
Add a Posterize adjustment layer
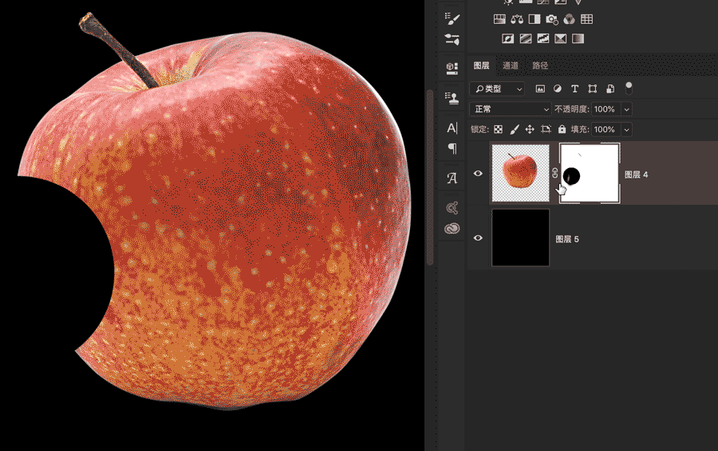point(526,39)
